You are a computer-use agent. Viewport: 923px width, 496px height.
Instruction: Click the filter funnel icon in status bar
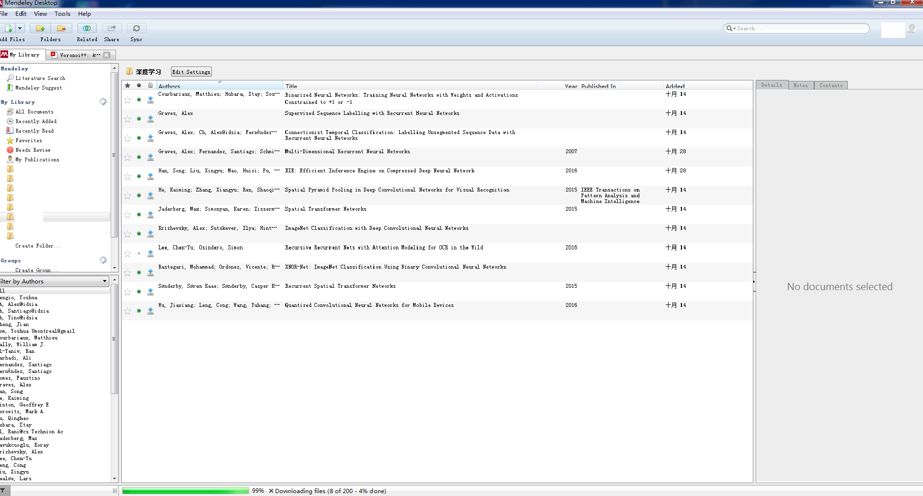click(3, 491)
